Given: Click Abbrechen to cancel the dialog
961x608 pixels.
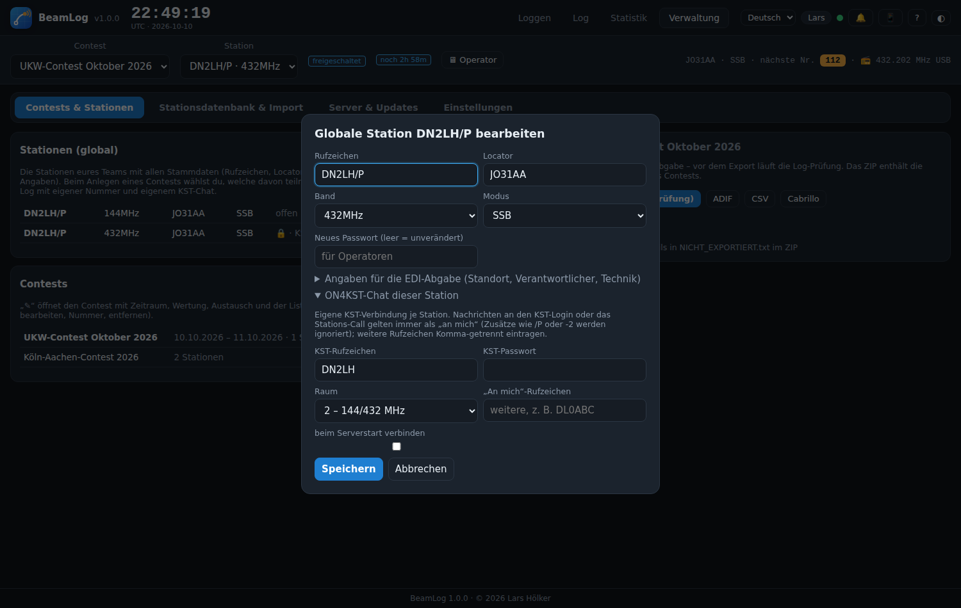Looking at the screenshot, I should pos(421,469).
